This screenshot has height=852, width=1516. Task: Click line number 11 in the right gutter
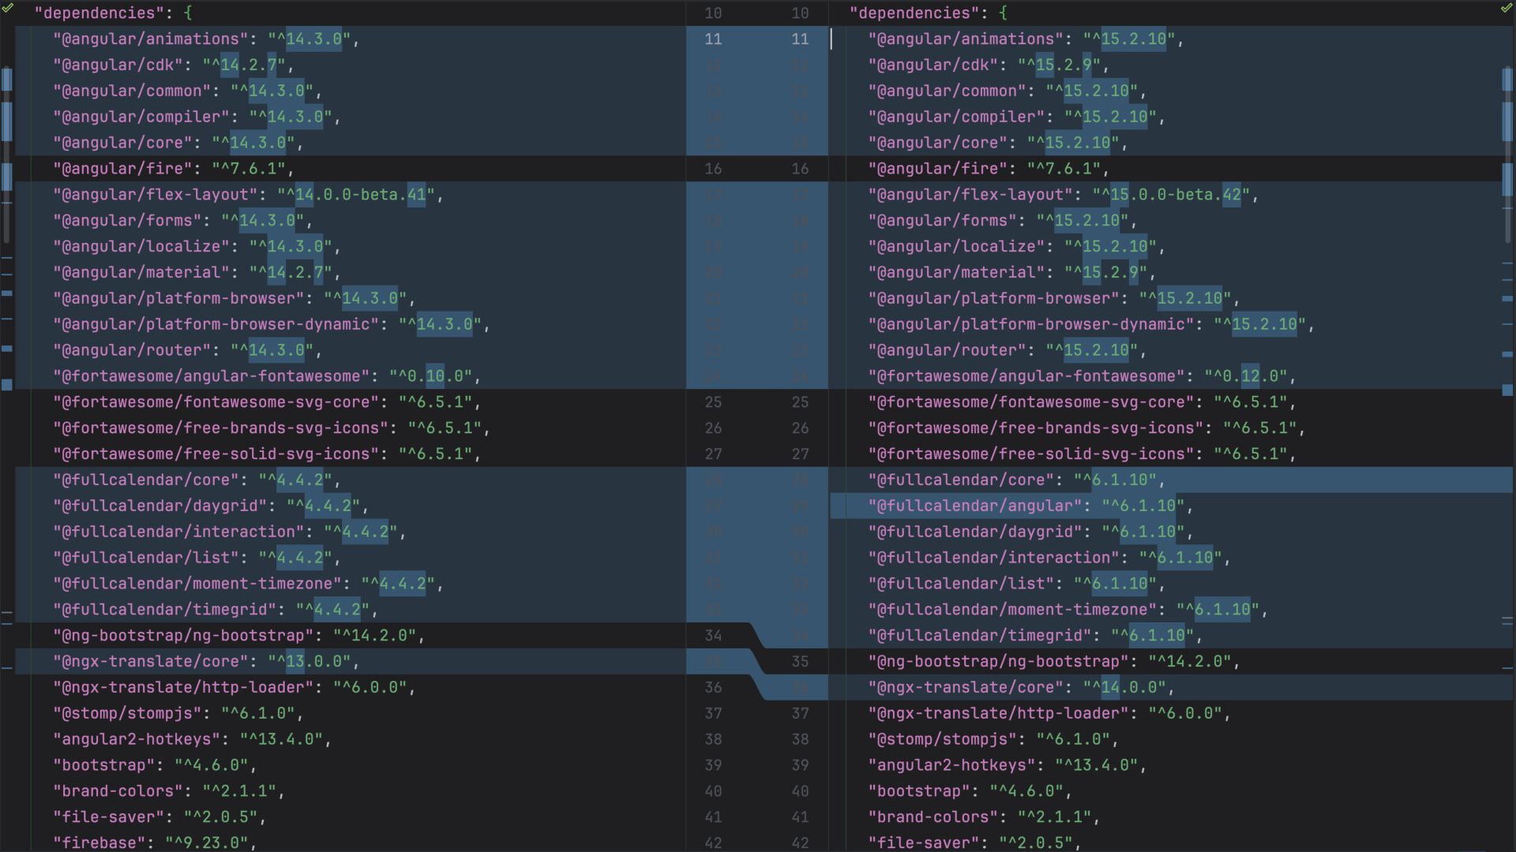[800, 39]
